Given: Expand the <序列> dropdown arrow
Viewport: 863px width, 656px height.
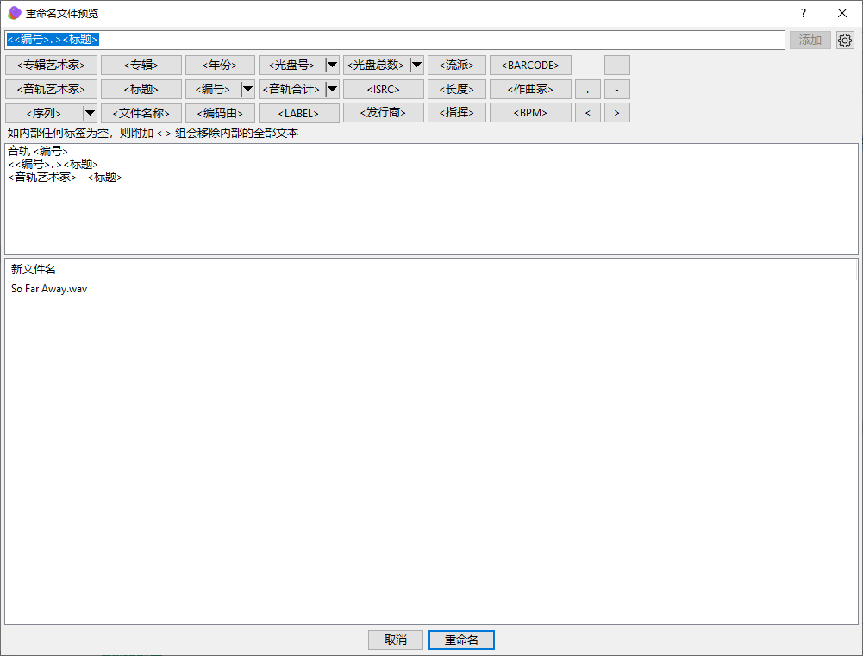Looking at the screenshot, I should tap(90, 114).
